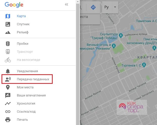
Task: Click the menu panel scrollbar up arrow
Action: coord(78,2)
